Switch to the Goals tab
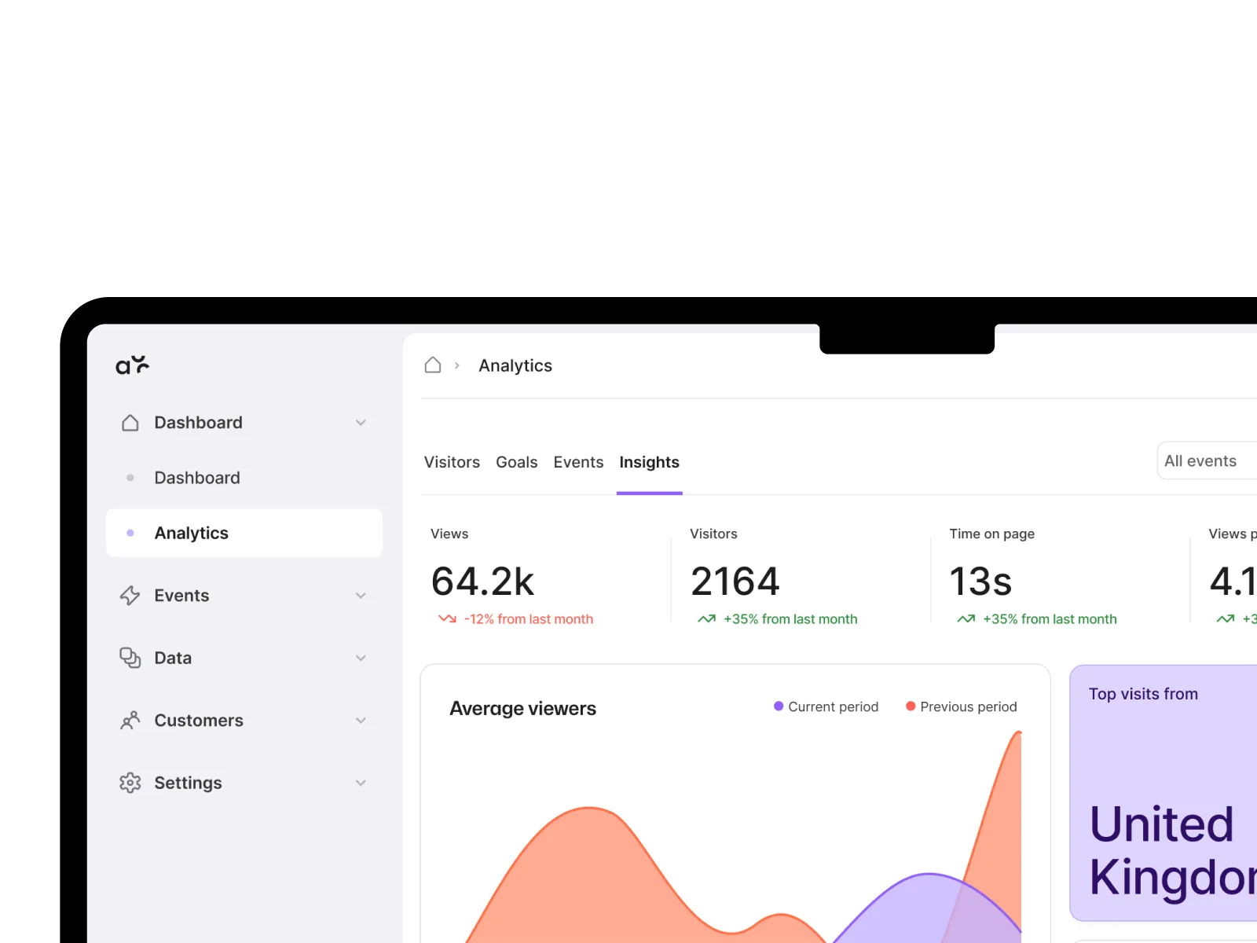 pos(516,462)
